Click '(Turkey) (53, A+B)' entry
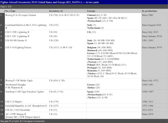This screenshot has height=123, width=168. 97,98
